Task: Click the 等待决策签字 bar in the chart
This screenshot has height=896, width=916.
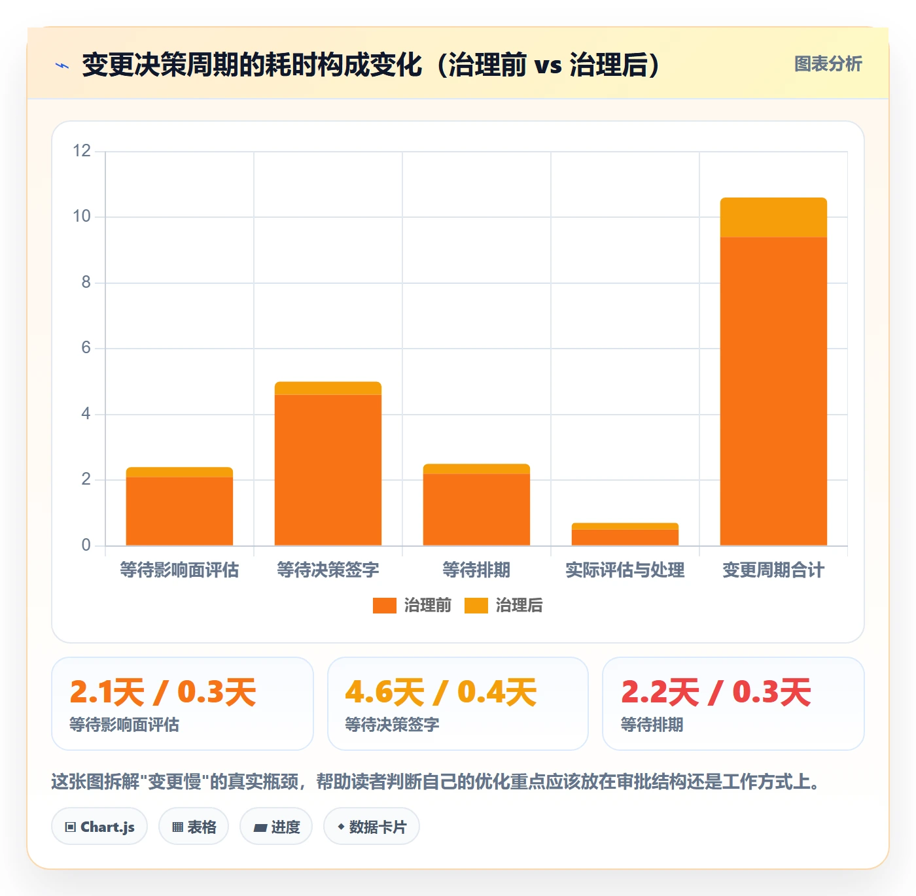Action: (328, 464)
